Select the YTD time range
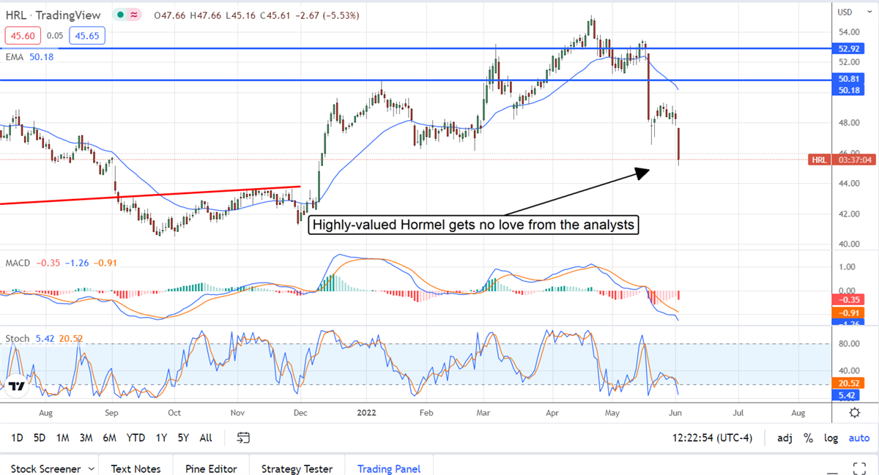The height and width of the screenshot is (475, 879). click(x=136, y=438)
